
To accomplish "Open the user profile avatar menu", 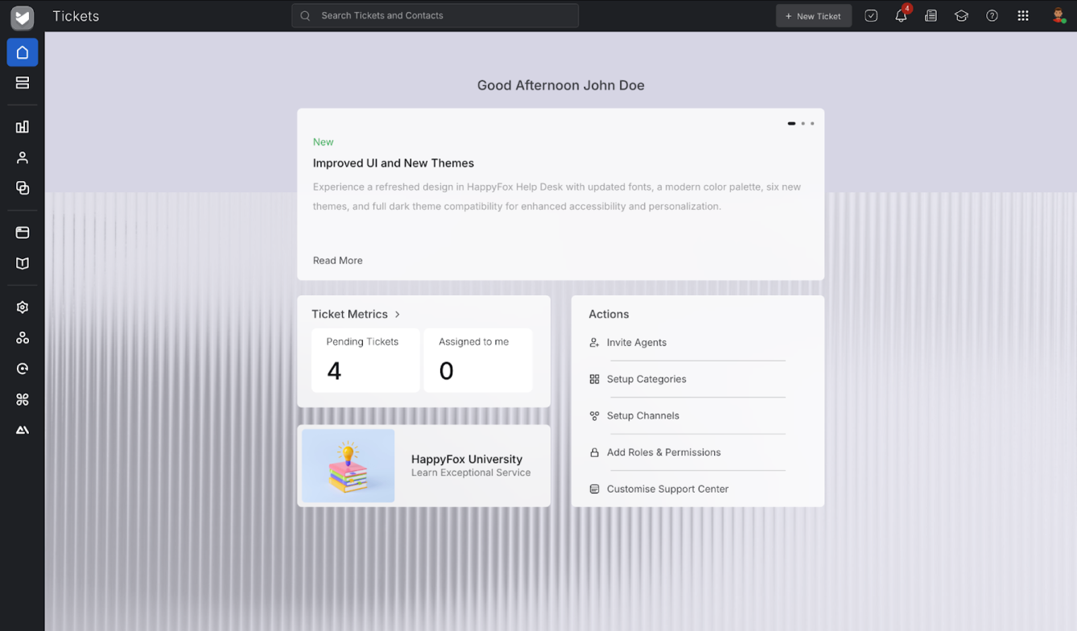I will [1058, 16].
